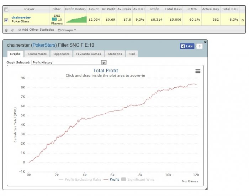249x196 pixels.
Task: Tick the select-all checkbox in the table header
Action: pyautogui.click(x=6, y=9)
